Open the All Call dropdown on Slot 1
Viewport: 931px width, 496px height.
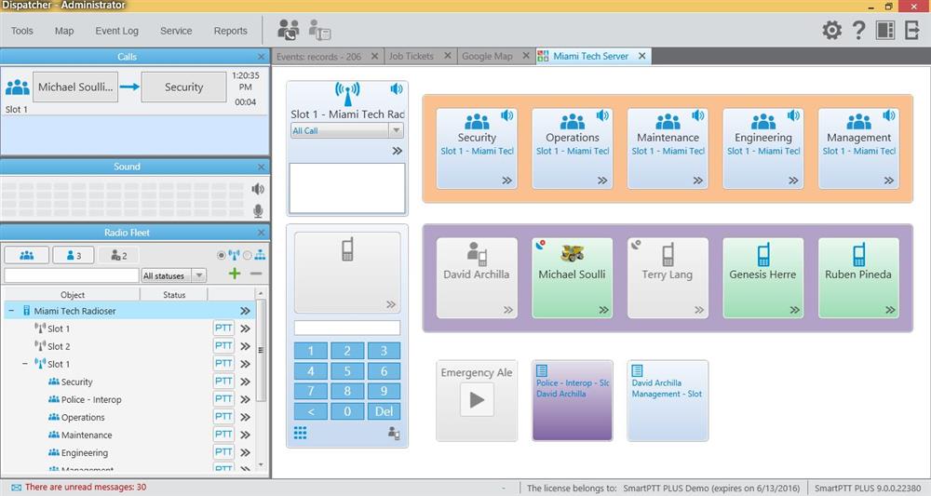tap(346, 131)
